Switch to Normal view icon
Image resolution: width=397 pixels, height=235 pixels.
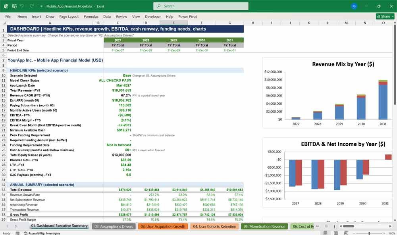coord(326,233)
